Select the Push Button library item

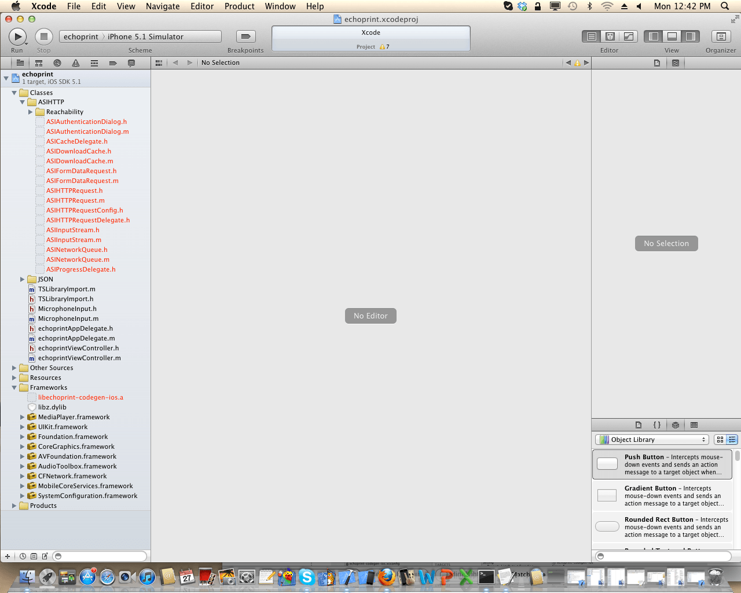click(x=662, y=464)
